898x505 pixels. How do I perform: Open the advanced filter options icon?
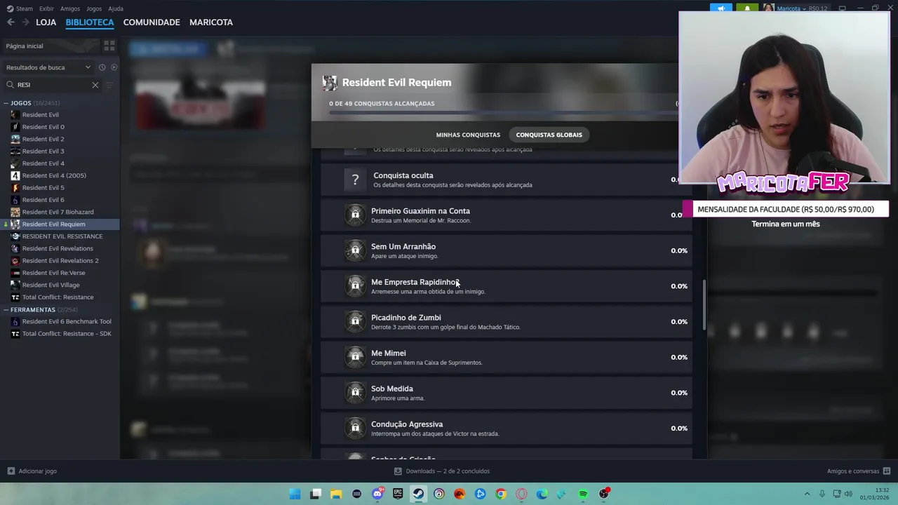[x=109, y=85]
